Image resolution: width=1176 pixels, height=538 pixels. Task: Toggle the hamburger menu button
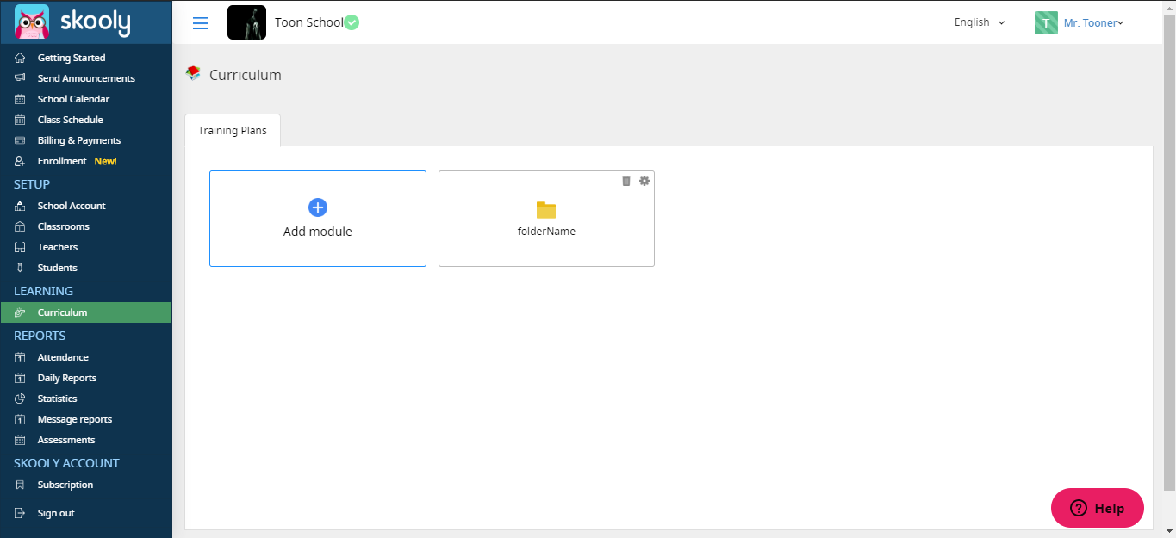pyautogui.click(x=201, y=23)
